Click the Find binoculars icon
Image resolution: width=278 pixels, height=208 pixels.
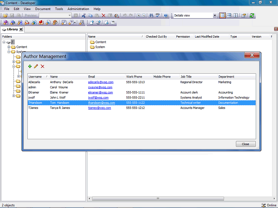[151, 16]
